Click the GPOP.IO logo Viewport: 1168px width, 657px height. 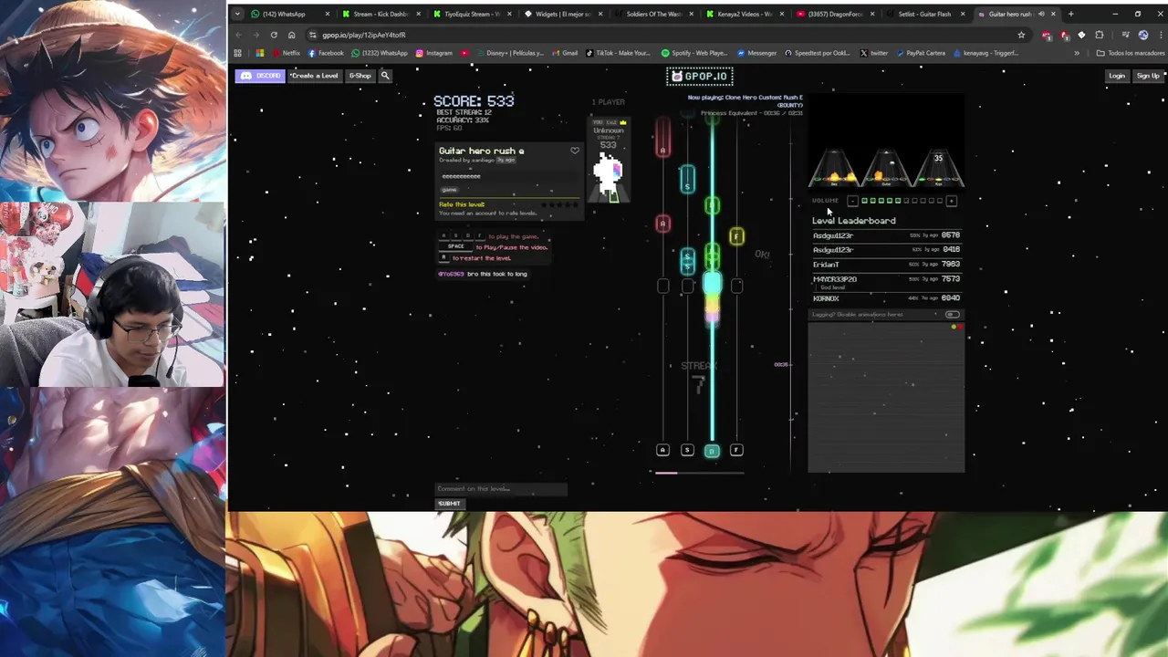(700, 76)
